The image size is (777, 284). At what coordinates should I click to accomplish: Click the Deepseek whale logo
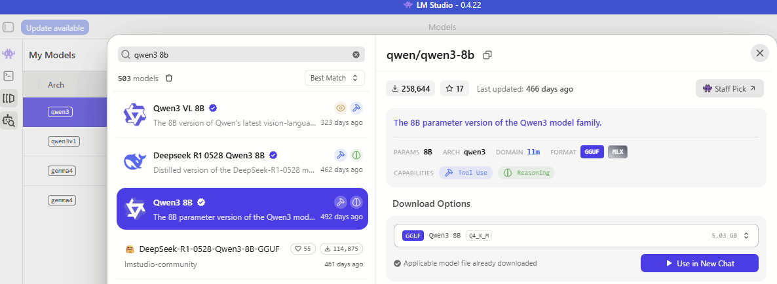[x=134, y=161]
